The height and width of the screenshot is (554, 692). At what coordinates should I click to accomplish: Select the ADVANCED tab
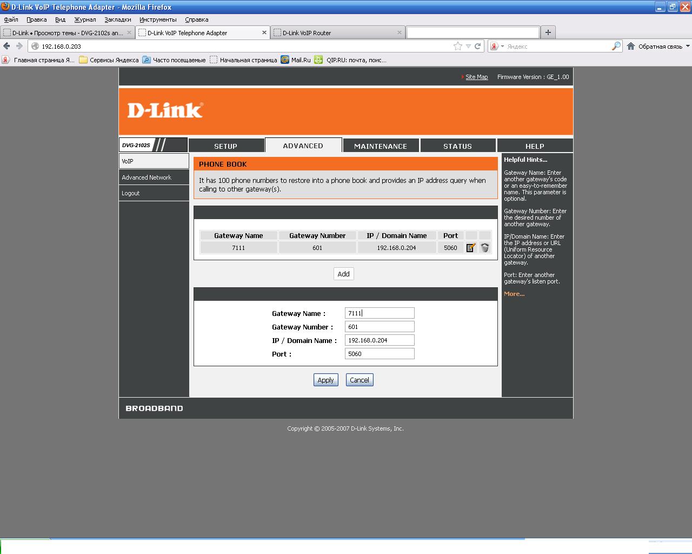click(x=303, y=146)
